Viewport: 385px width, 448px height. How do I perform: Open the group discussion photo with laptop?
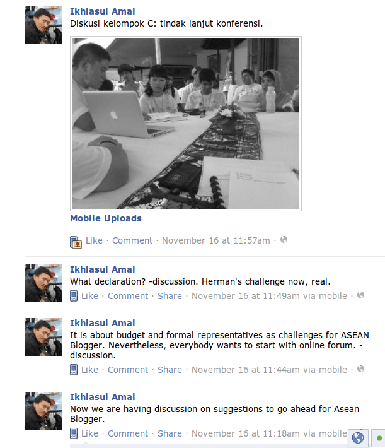click(186, 124)
